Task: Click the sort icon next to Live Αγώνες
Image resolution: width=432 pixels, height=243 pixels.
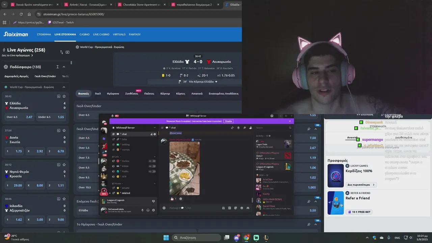Action: pos(61,52)
